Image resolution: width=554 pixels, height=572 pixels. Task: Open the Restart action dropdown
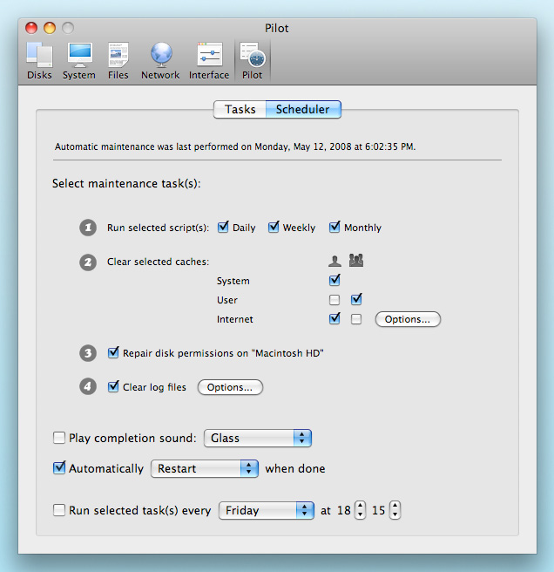pos(205,469)
